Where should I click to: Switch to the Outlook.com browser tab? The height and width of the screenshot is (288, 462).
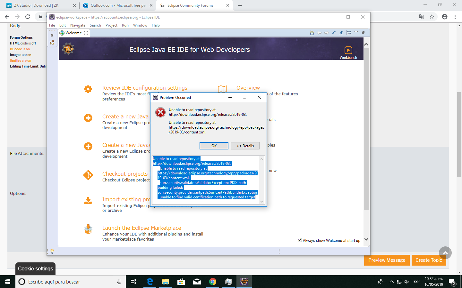click(x=117, y=5)
